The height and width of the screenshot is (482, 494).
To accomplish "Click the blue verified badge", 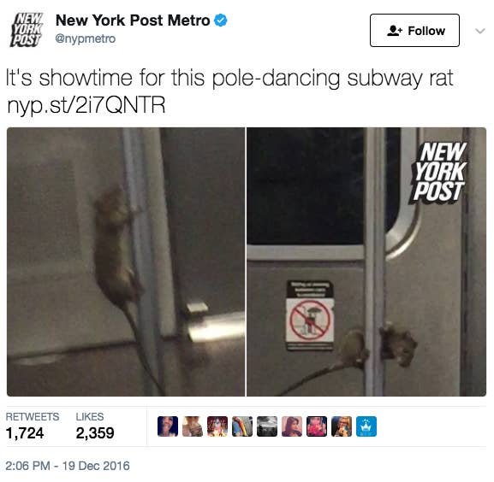I will tap(221, 21).
